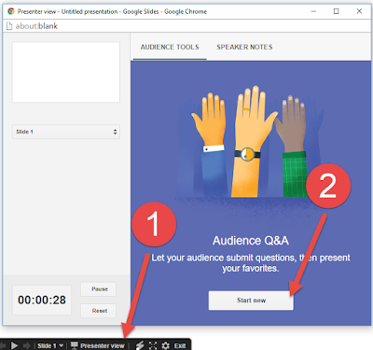Image resolution: width=373 pixels, height=350 pixels.
Task: Play the slideshow with the play icon
Action: coord(14,345)
